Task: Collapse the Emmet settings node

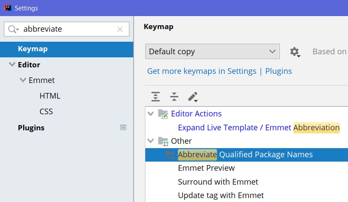Action: [x=23, y=80]
